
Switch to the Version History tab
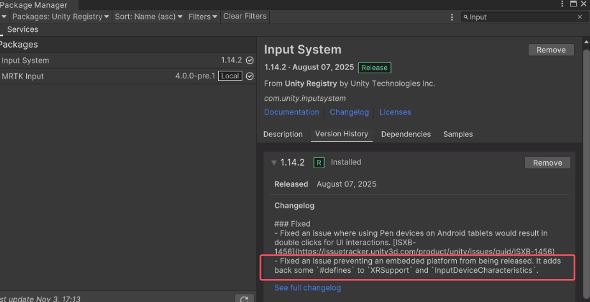tap(342, 134)
